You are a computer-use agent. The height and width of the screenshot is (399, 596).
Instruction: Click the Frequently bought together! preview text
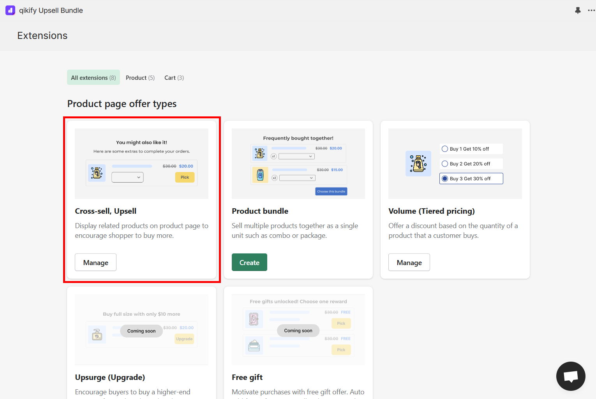(298, 138)
